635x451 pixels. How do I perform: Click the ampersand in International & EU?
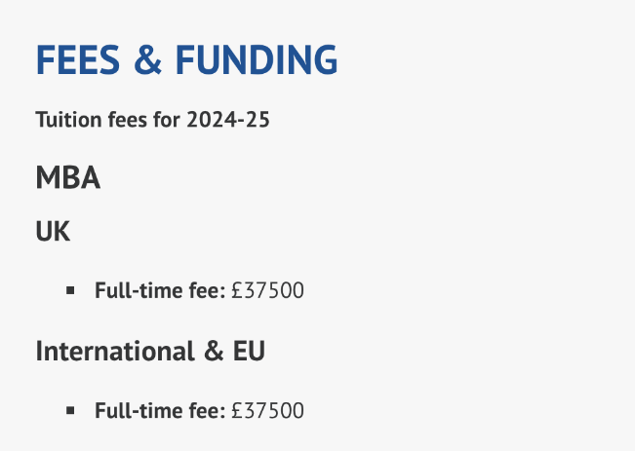pos(214,351)
